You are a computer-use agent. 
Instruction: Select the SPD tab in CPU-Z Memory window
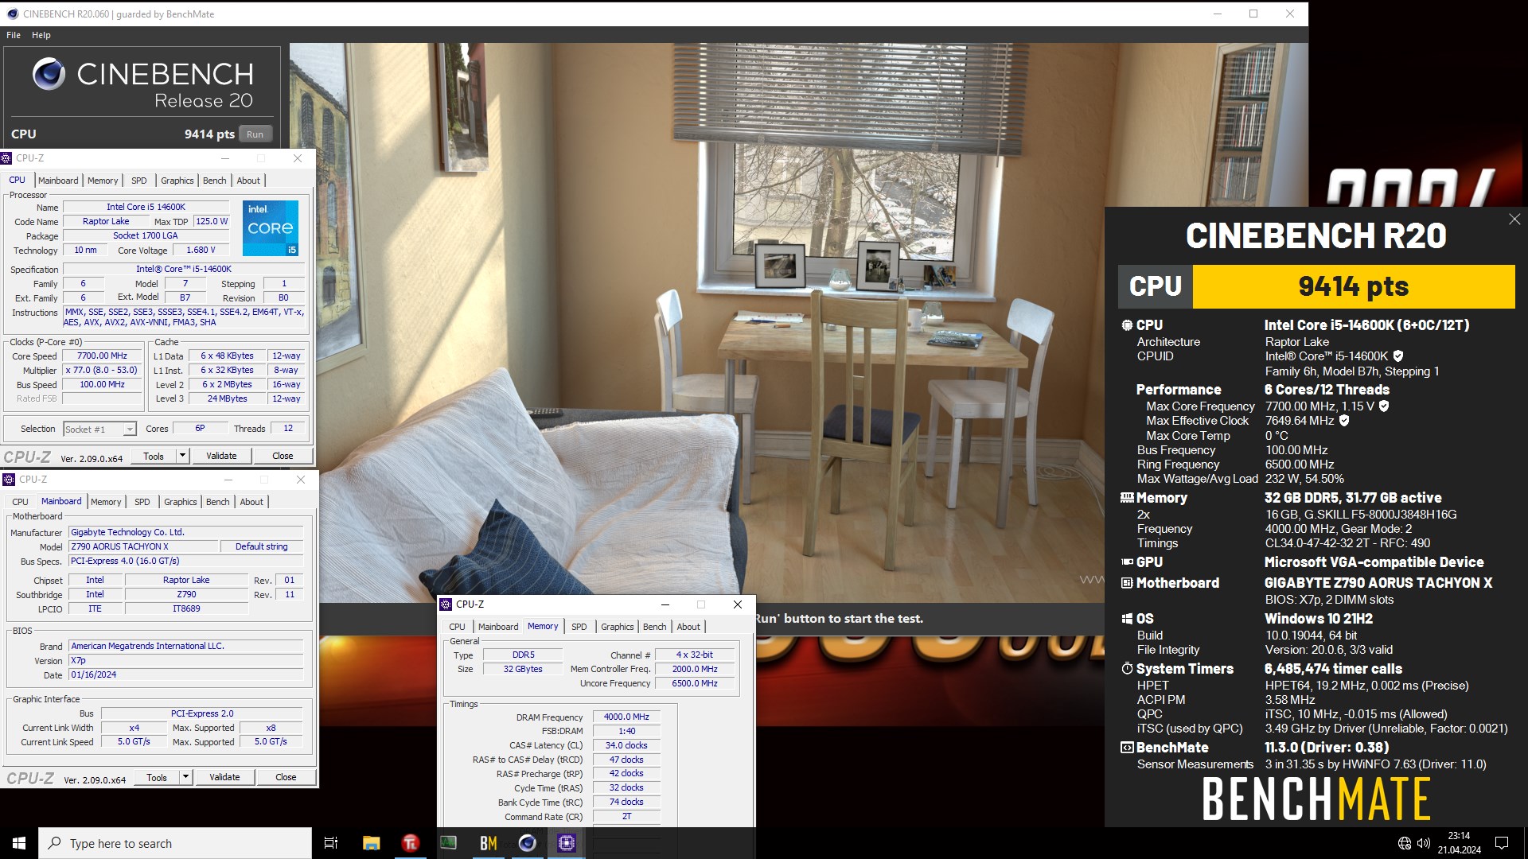coord(579,627)
